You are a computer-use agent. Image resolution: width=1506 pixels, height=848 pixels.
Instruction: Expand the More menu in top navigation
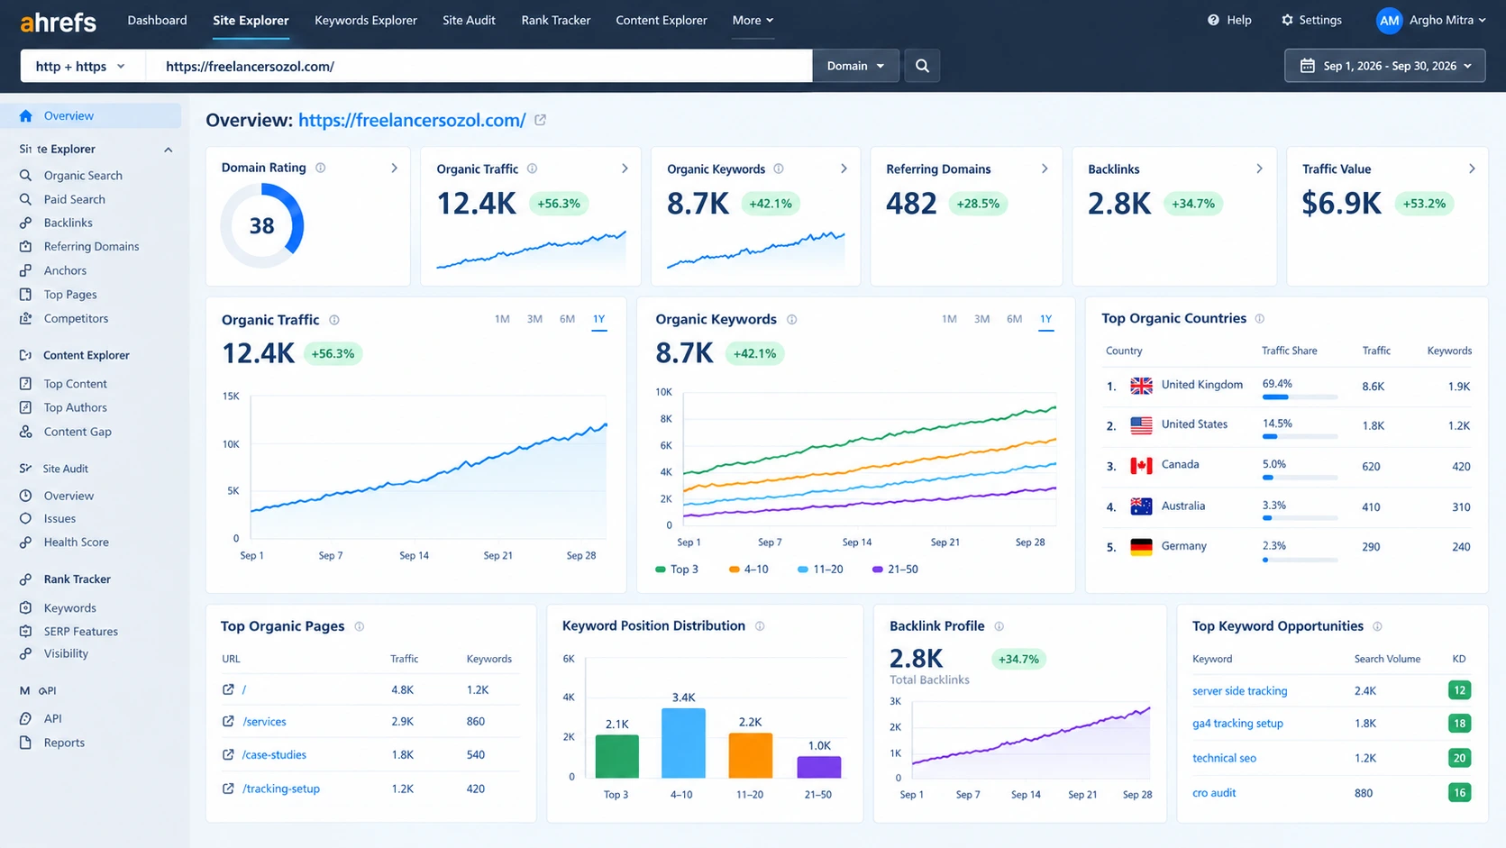pyautogui.click(x=753, y=20)
